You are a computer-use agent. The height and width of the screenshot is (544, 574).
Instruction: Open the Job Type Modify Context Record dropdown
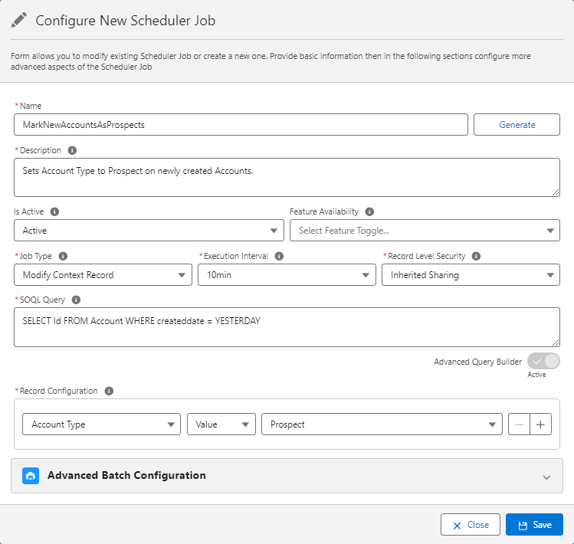pos(103,274)
